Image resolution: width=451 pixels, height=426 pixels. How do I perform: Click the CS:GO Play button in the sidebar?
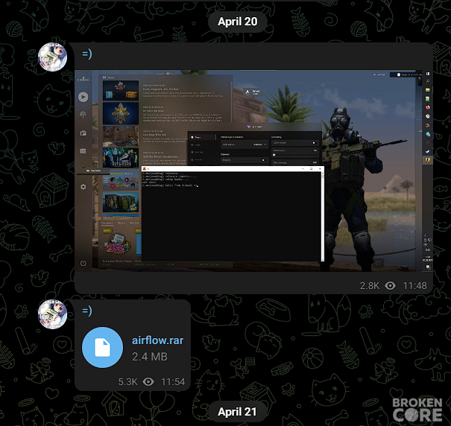(83, 97)
